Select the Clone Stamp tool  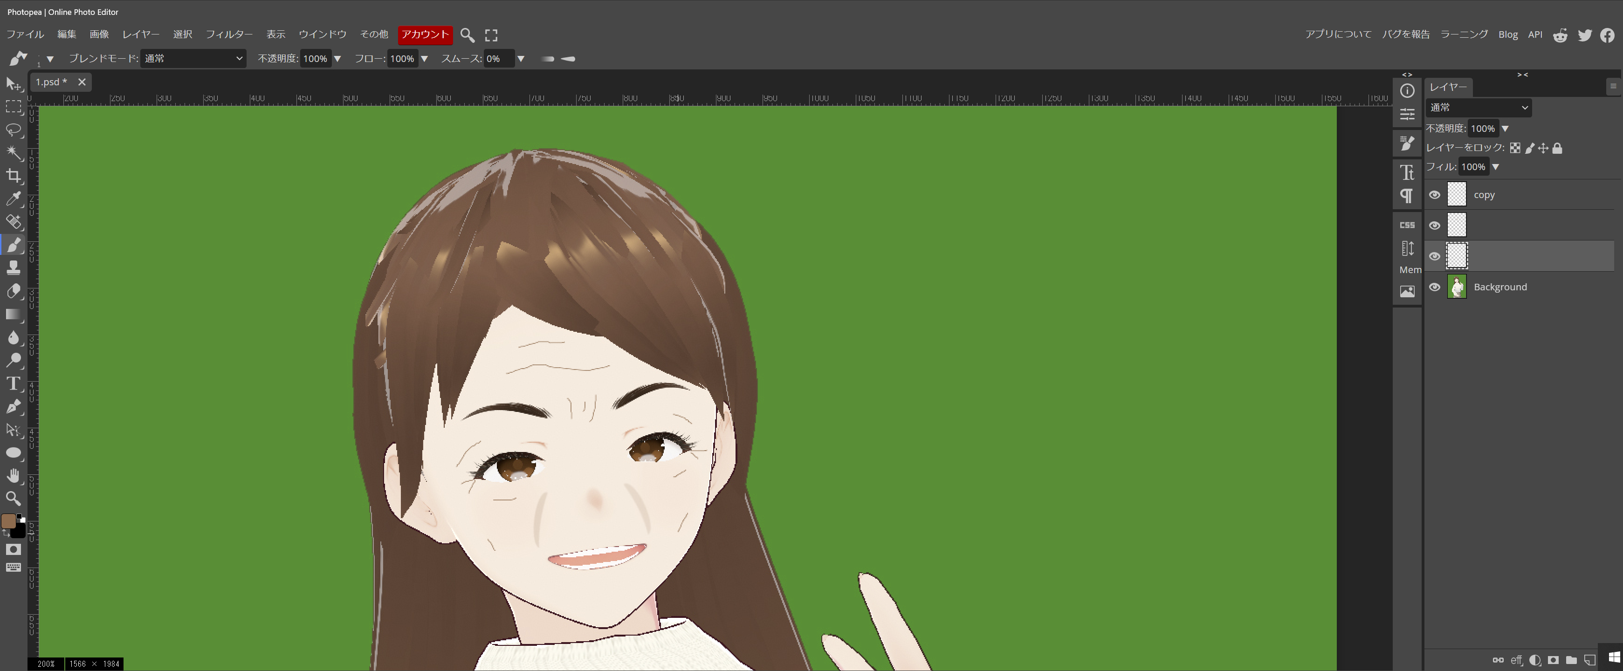(14, 268)
